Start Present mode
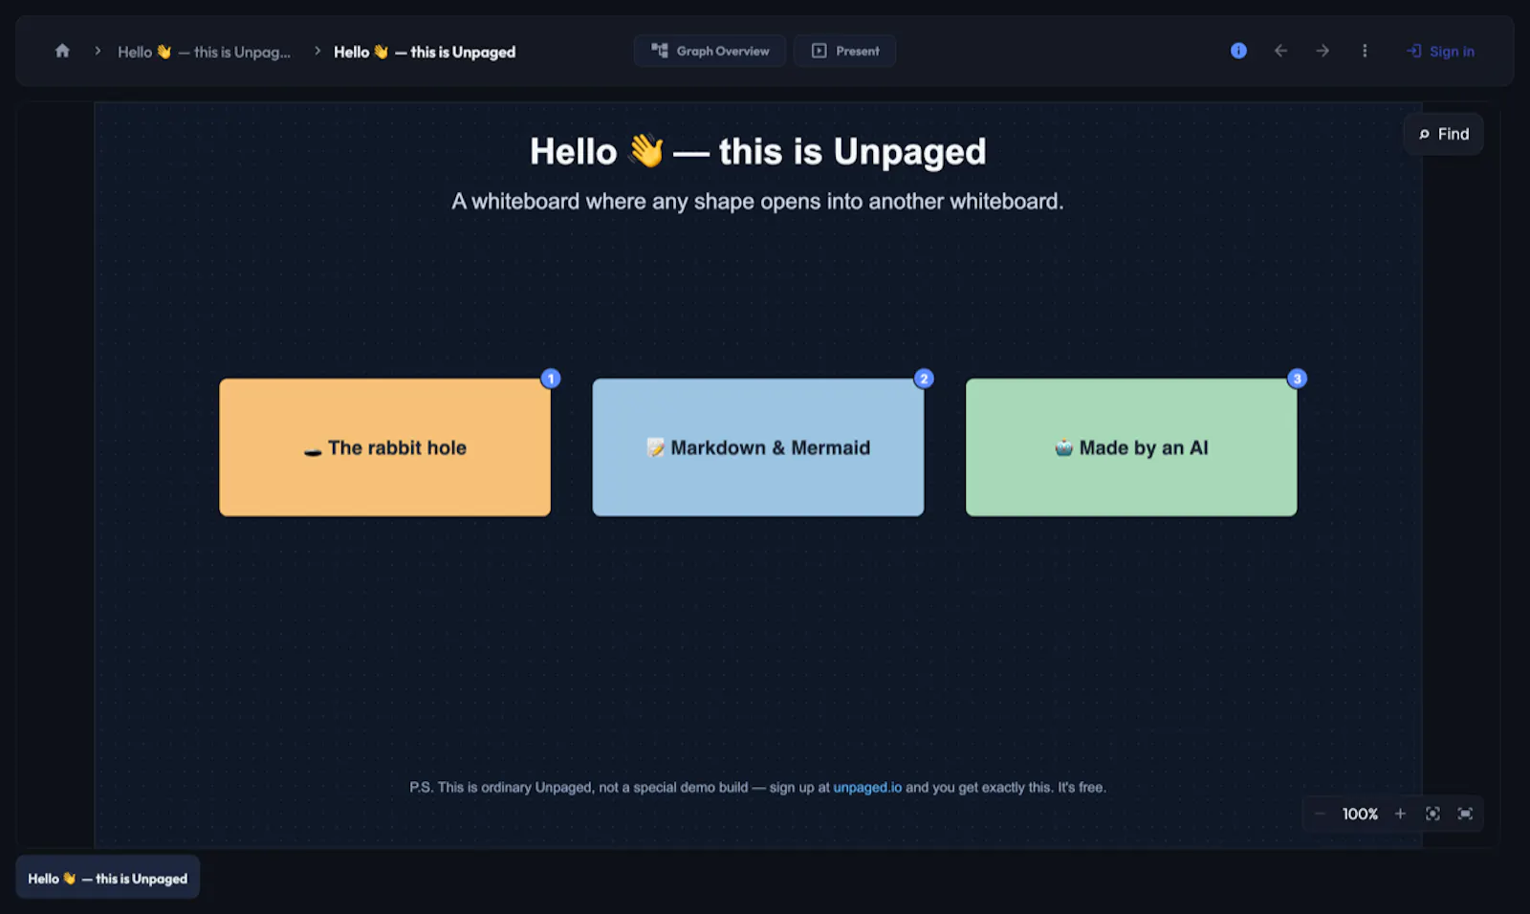Viewport: 1530px width, 914px height. (844, 51)
